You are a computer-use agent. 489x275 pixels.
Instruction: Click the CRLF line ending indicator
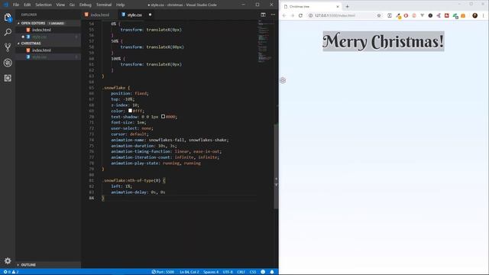(241, 272)
